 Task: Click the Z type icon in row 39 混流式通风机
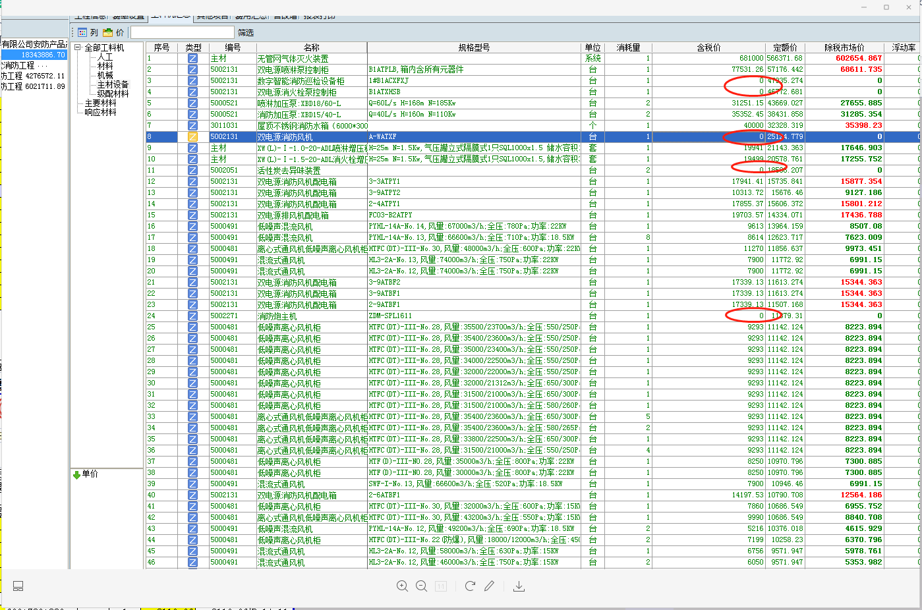(x=192, y=484)
